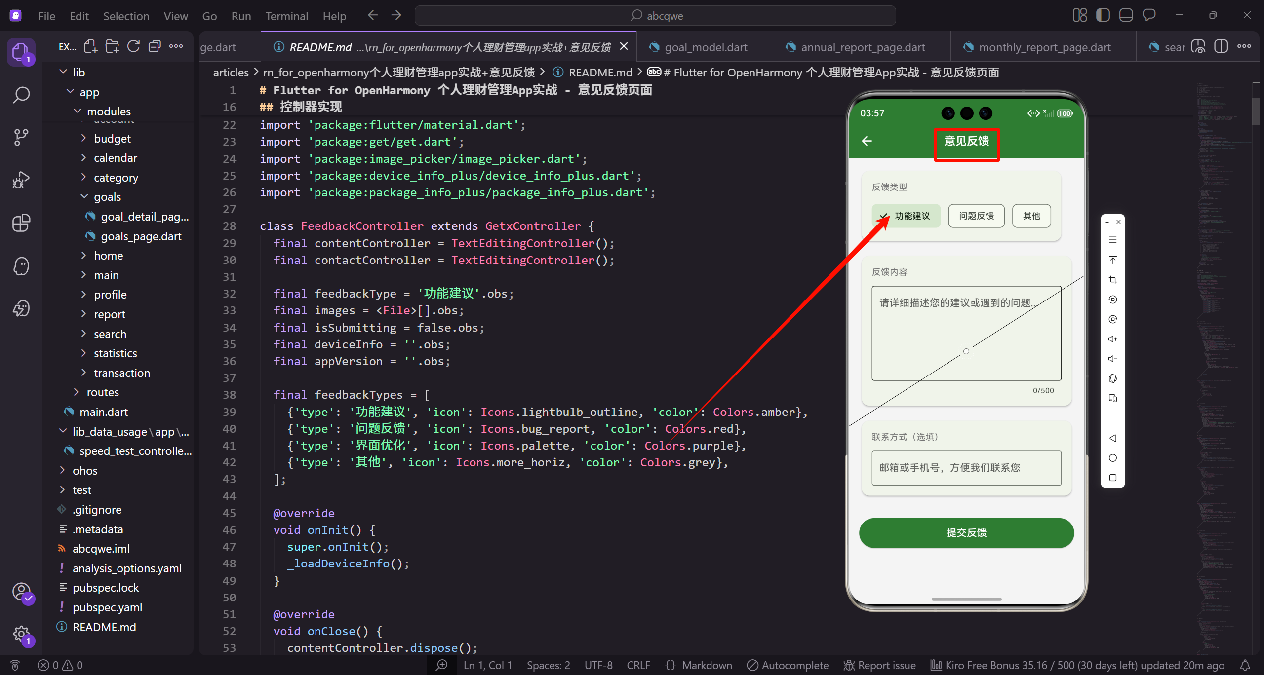Open the Extensions view
Screen dimensions: 1264x675
point(21,223)
